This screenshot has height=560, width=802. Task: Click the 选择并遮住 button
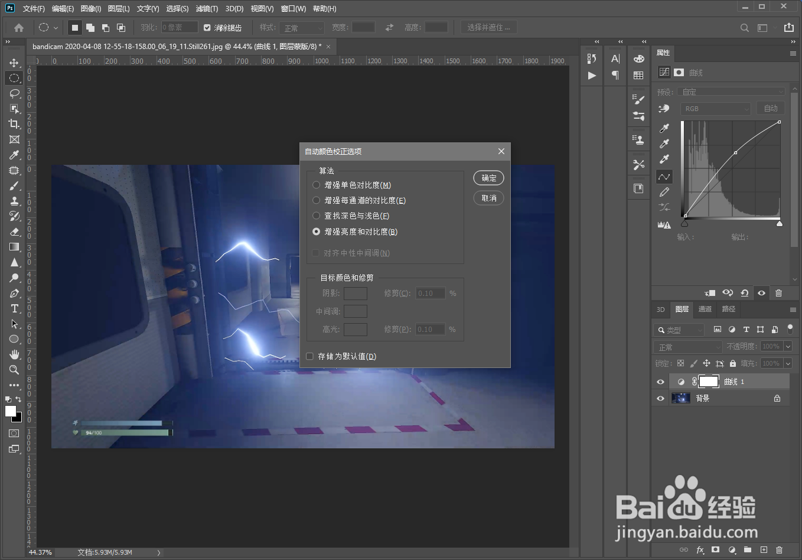click(489, 27)
